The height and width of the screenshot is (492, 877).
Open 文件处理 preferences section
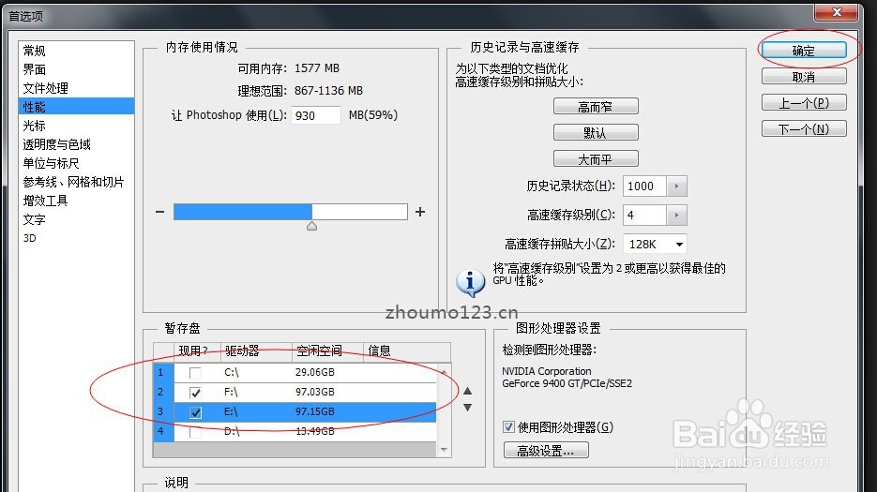point(45,88)
